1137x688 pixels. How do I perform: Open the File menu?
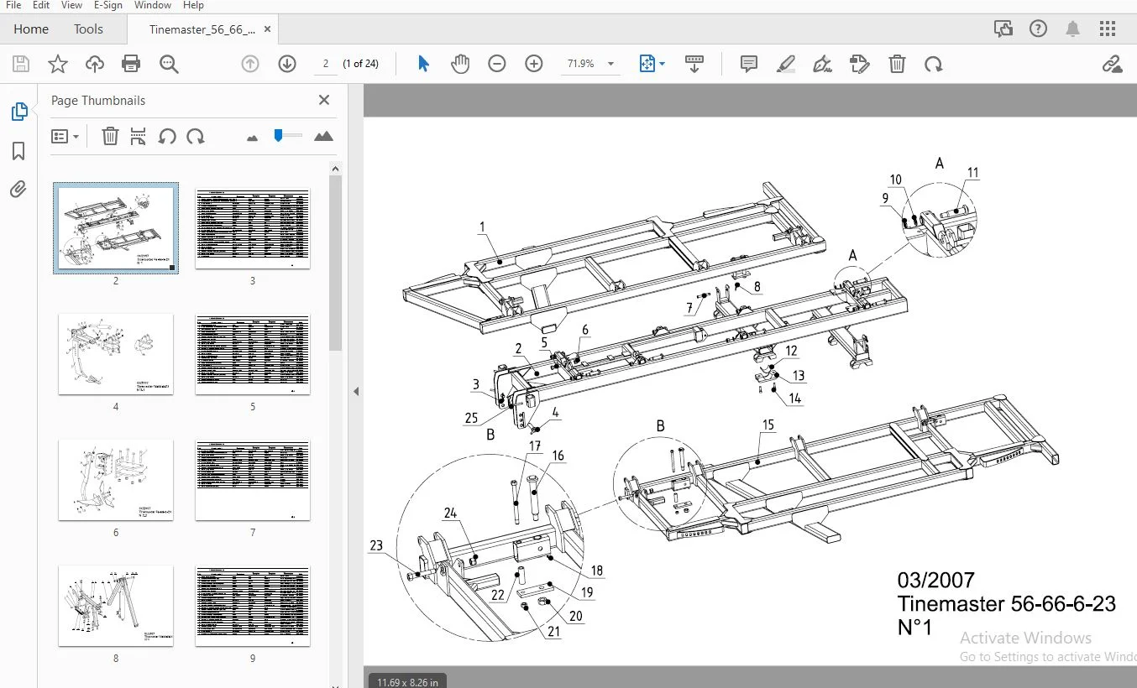(x=13, y=5)
